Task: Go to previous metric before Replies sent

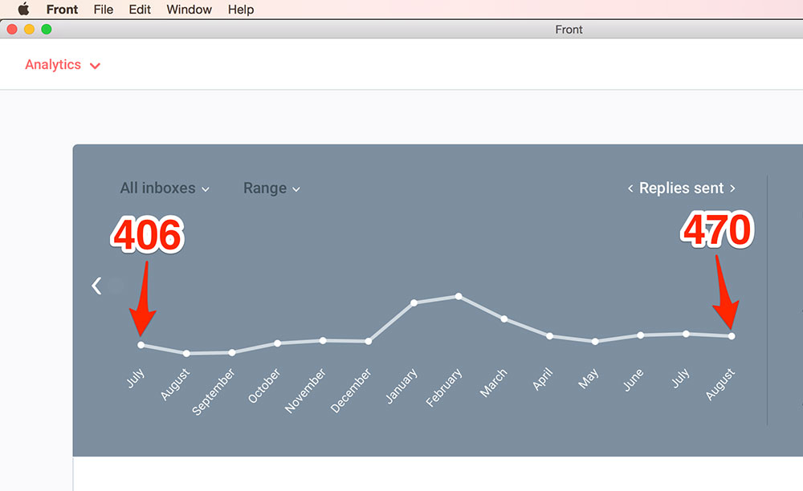Action: click(x=630, y=189)
